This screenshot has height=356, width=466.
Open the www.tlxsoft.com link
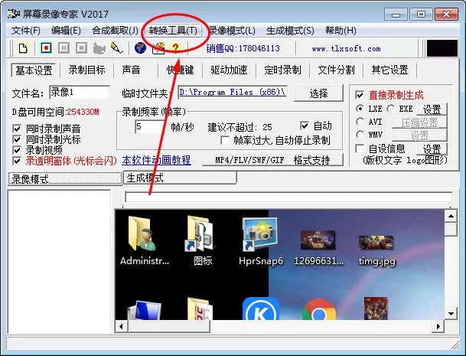coord(346,48)
